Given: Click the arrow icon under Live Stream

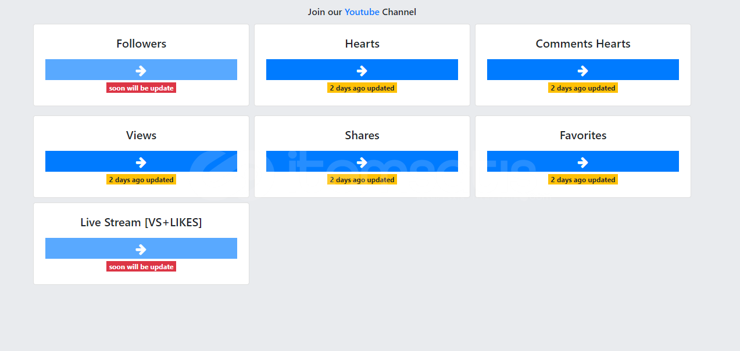Looking at the screenshot, I should click(x=141, y=249).
